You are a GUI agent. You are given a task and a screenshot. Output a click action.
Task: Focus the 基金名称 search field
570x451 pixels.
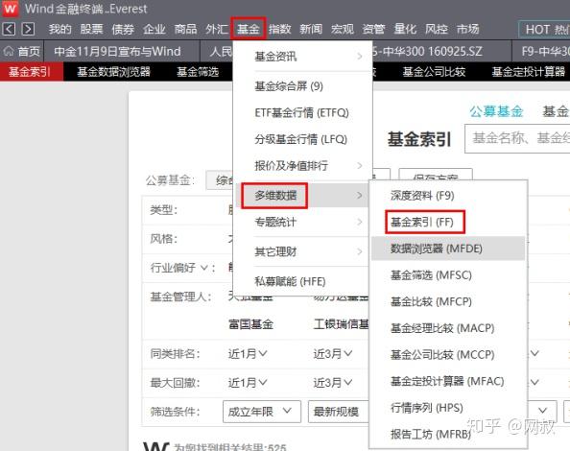click(x=517, y=138)
